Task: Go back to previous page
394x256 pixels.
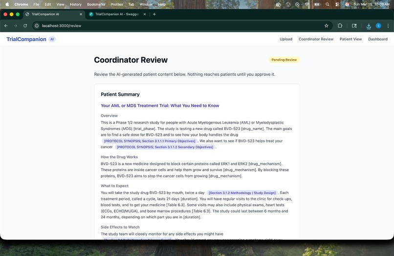Action: 6,25
